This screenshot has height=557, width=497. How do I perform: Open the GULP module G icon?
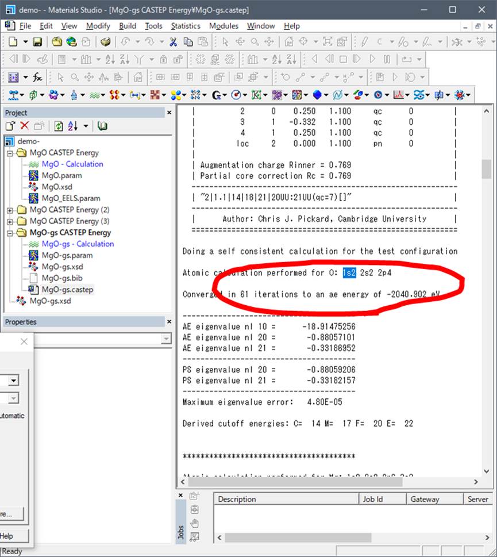coord(216,95)
